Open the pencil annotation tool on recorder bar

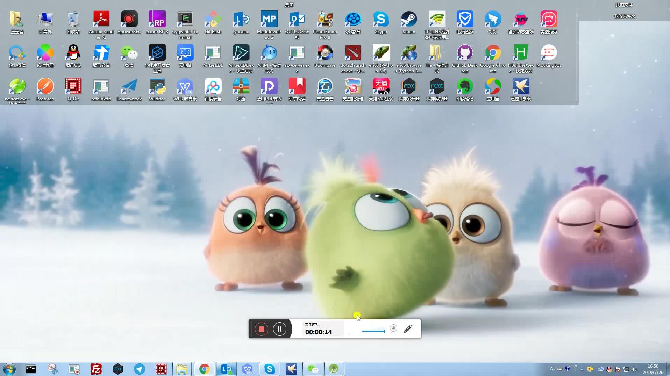[408, 329]
